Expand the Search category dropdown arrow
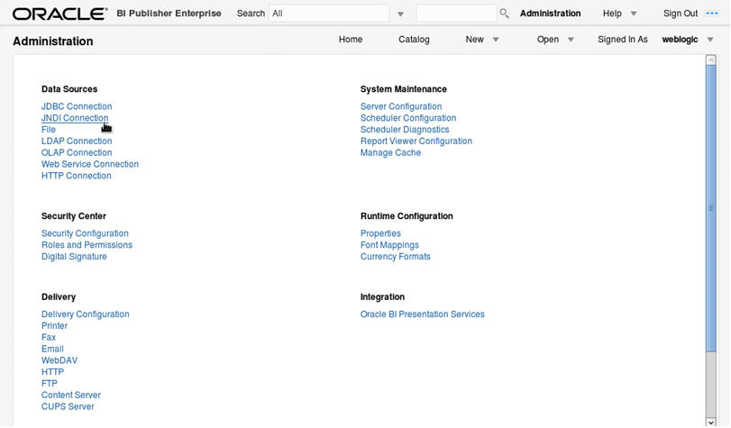Screen dimensions: 731x428 [x=400, y=14]
